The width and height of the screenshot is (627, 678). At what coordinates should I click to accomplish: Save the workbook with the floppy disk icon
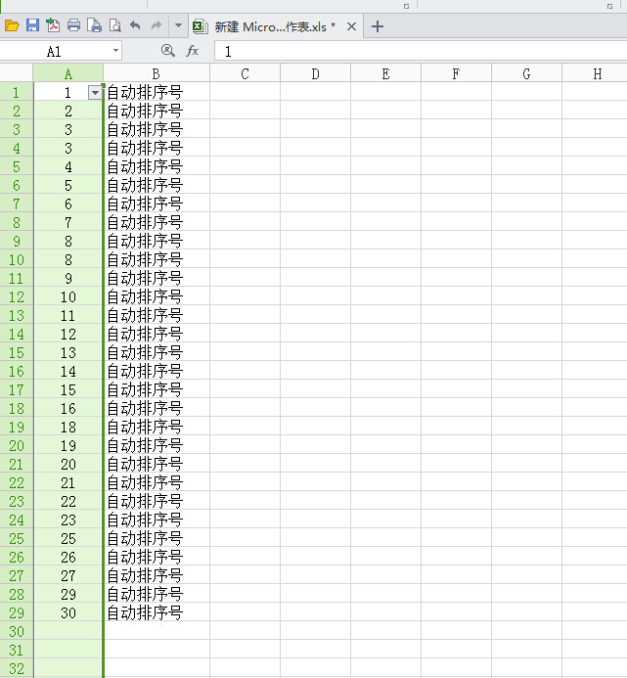pyautogui.click(x=32, y=25)
